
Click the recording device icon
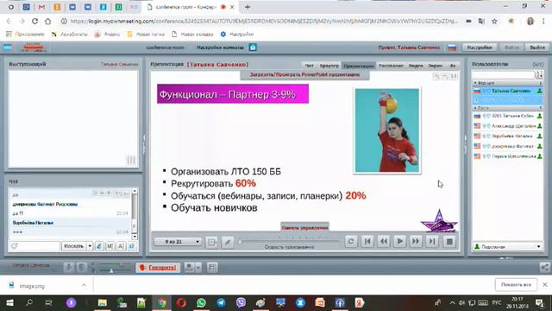(190, 268)
